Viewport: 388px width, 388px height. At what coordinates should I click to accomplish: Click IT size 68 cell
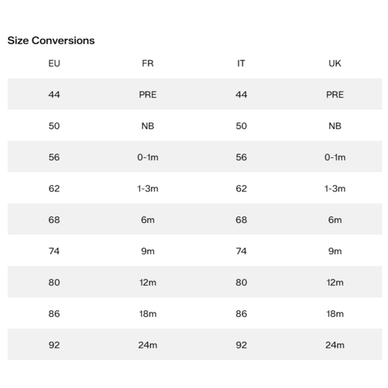(x=241, y=220)
